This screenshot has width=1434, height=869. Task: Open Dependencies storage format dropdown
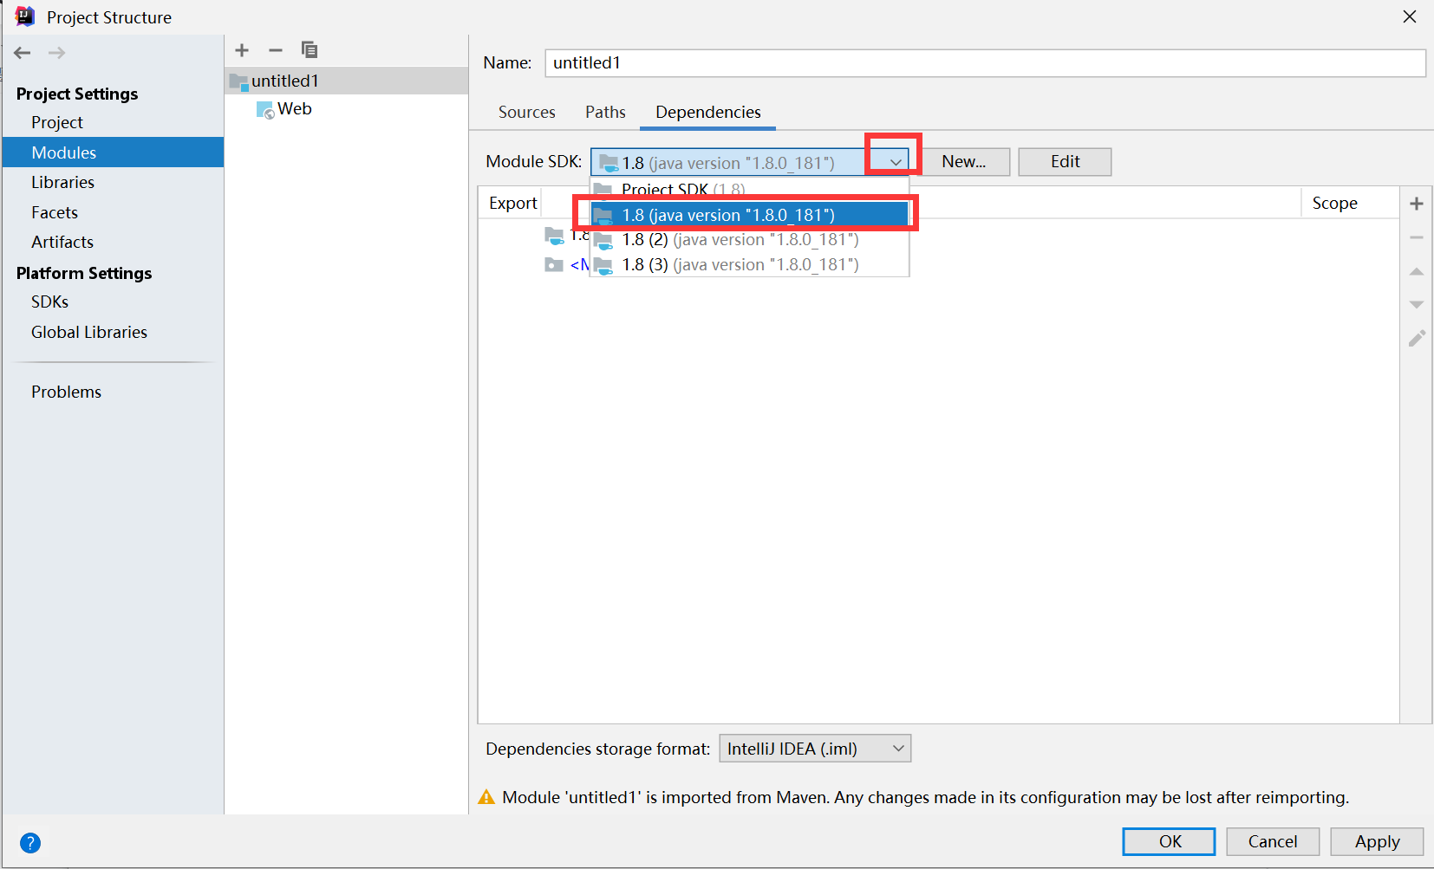click(815, 749)
